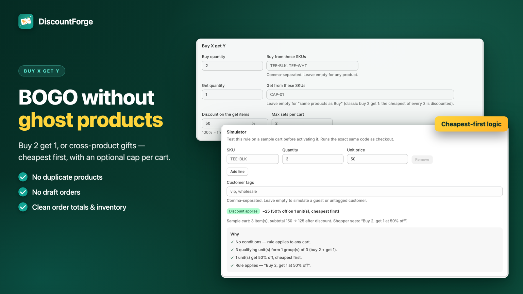Click the checkmark beside No duplicate products
The image size is (523, 294).
(23, 177)
